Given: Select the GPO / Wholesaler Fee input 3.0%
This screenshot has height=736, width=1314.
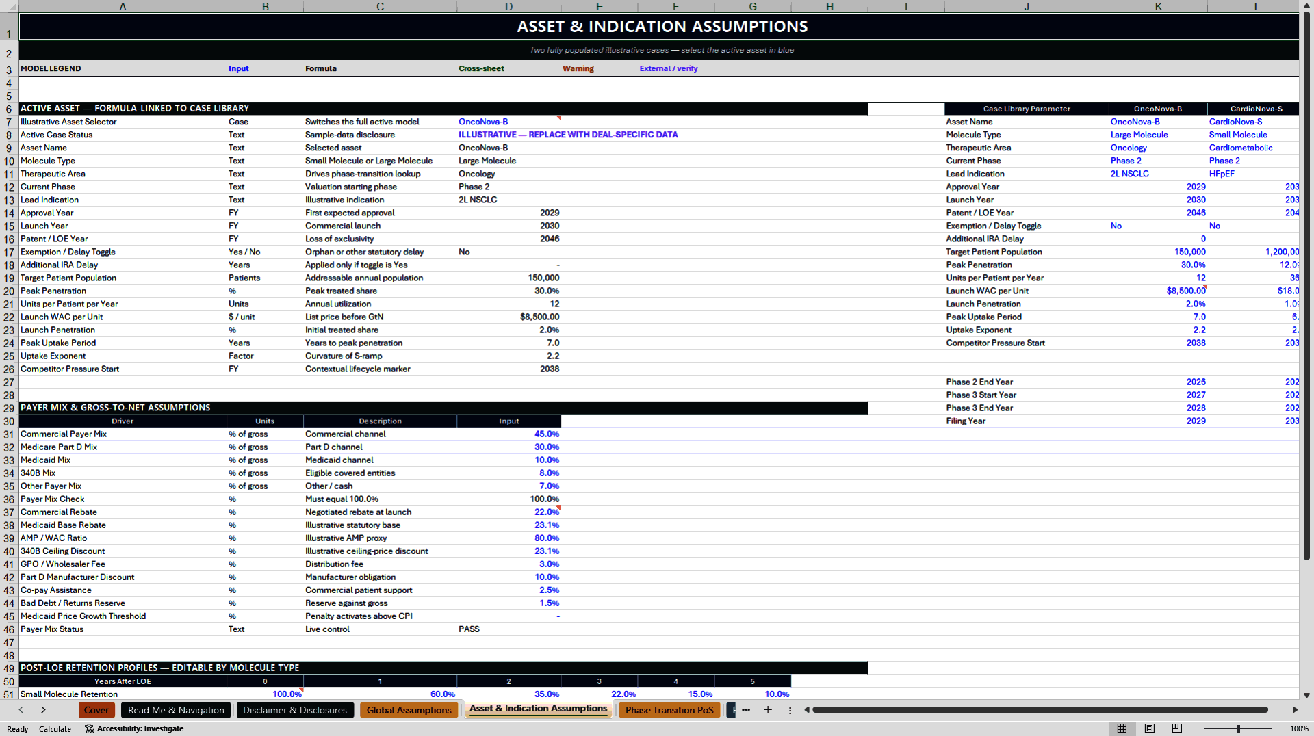Looking at the screenshot, I should coord(508,564).
